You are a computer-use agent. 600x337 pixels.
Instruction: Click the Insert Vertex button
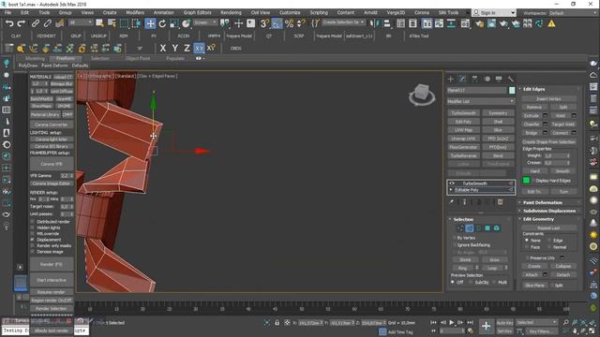pos(548,99)
